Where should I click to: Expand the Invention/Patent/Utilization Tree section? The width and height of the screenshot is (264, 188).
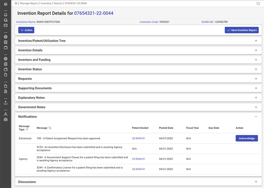[x=256, y=41]
